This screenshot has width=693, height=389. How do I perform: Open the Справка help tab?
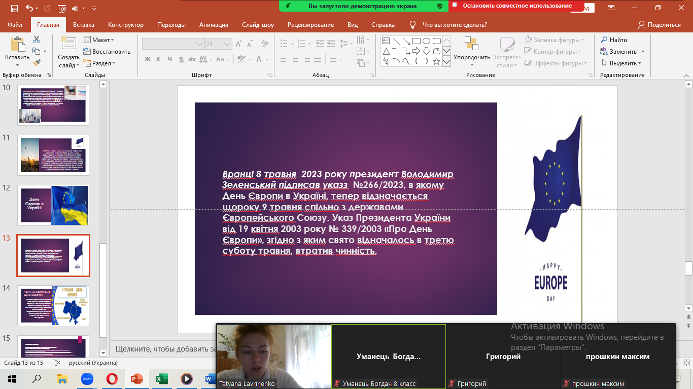[383, 25]
